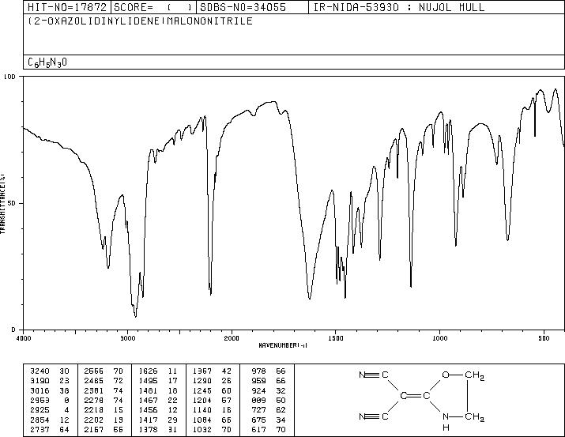Select the 3190 peak table entry
565x437 pixels.
[x=49, y=381]
